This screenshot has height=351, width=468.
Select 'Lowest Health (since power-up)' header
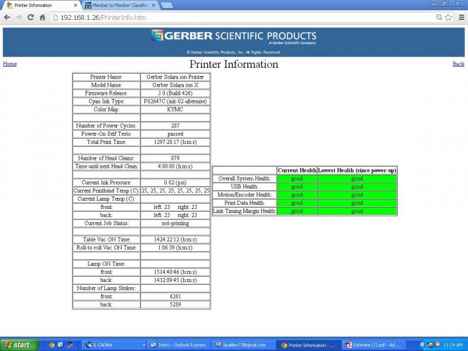click(x=357, y=170)
